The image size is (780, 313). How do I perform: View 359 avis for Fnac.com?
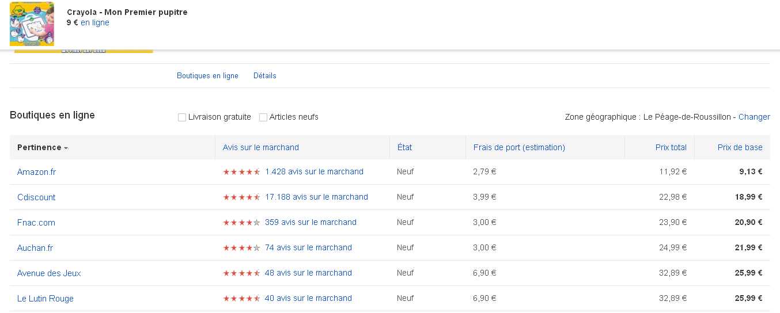pyautogui.click(x=311, y=223)
